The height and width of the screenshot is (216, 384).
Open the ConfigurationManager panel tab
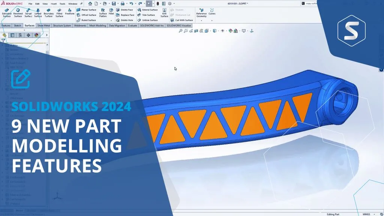pos(20,35)
